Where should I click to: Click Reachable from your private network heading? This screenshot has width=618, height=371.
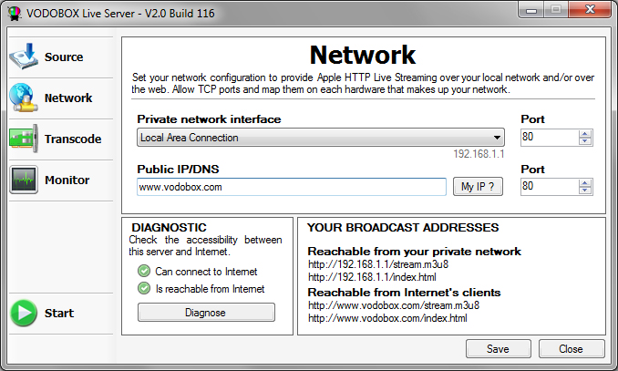point(414,252)
